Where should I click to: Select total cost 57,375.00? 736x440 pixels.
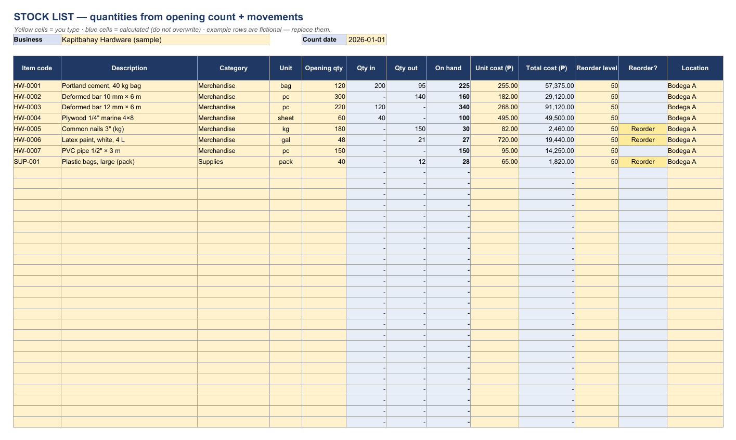click(x=547, y=86)
